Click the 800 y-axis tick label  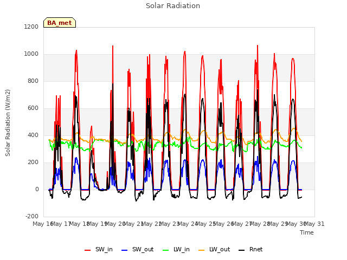[33, 81]
